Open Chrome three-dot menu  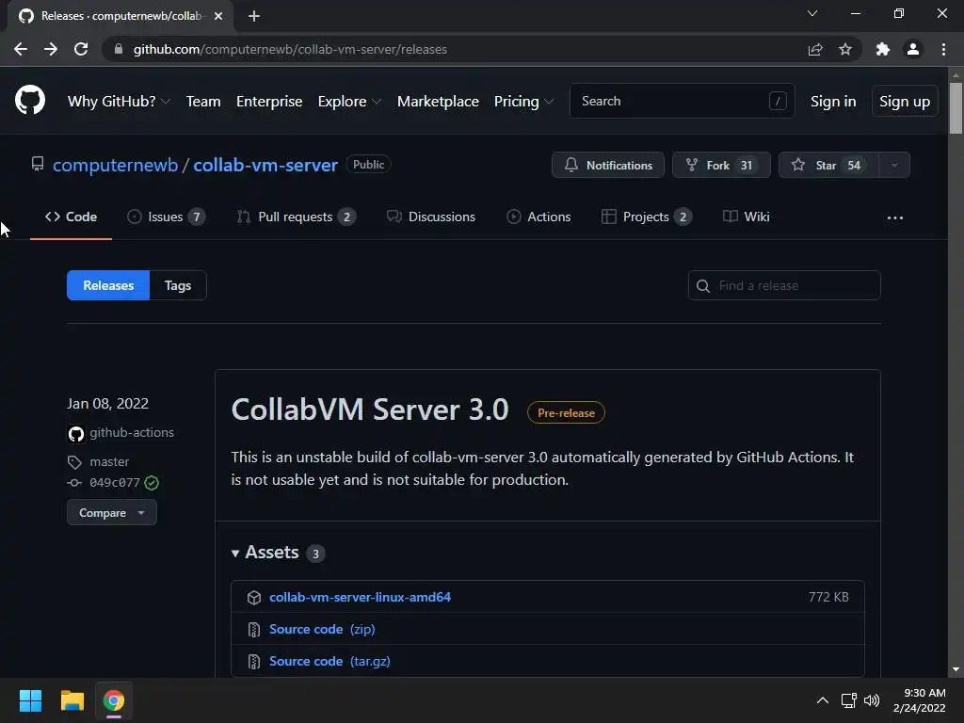[943, 49]
